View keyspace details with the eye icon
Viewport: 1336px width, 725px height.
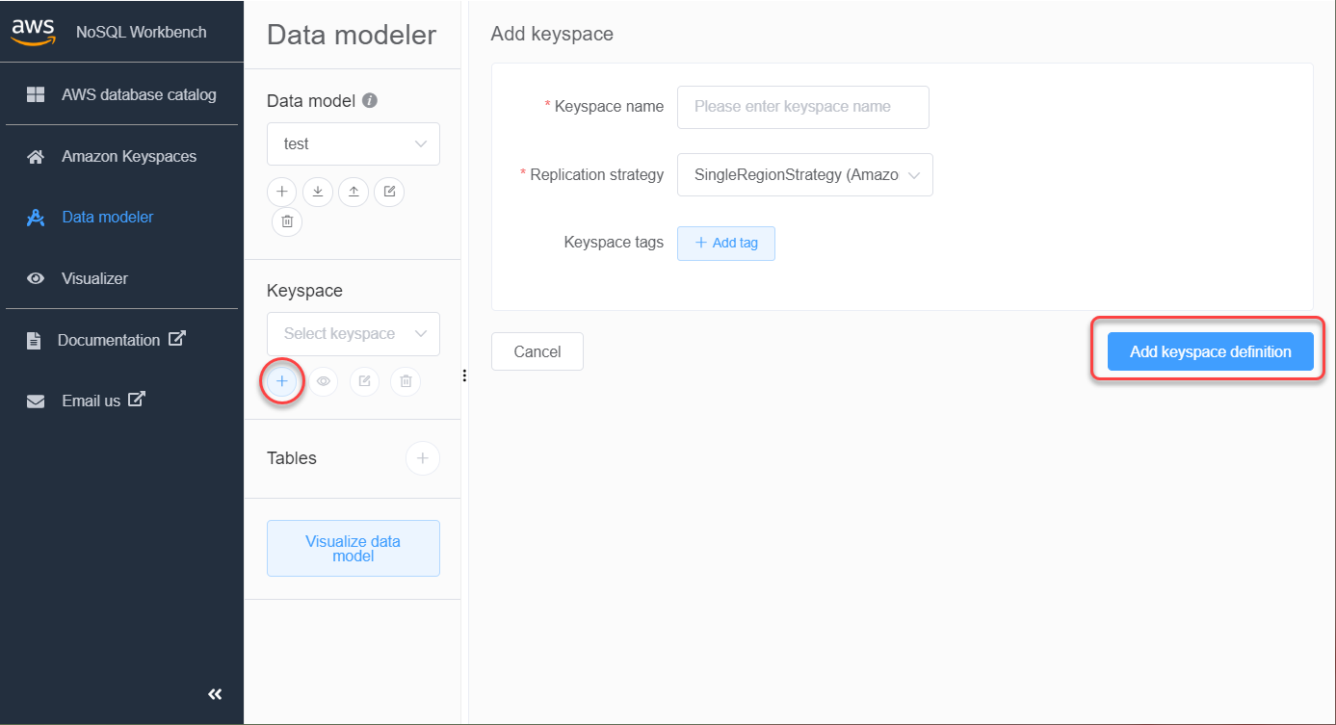click(x=323, y=381)
